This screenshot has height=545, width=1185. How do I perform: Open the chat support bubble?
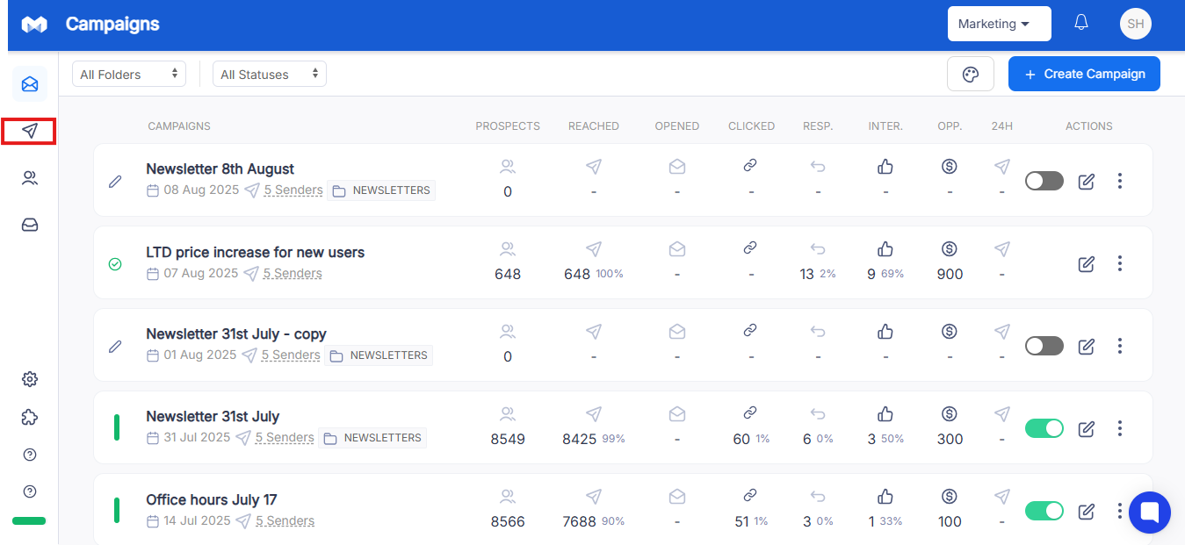click(x=1150, y=513)
